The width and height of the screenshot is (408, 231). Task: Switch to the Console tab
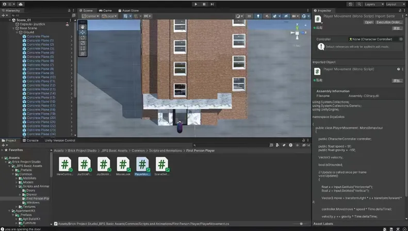(x=32, y=140)
